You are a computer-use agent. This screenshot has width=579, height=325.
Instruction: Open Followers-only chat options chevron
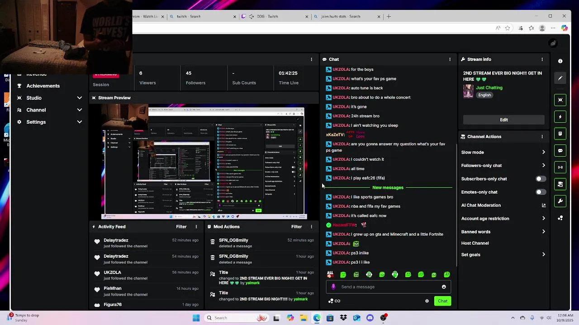coord(543,166)
